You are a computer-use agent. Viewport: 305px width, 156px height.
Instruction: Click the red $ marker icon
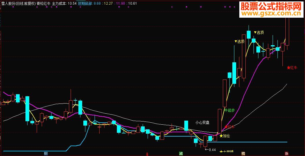pyautogui.click(x=147, y=154)
